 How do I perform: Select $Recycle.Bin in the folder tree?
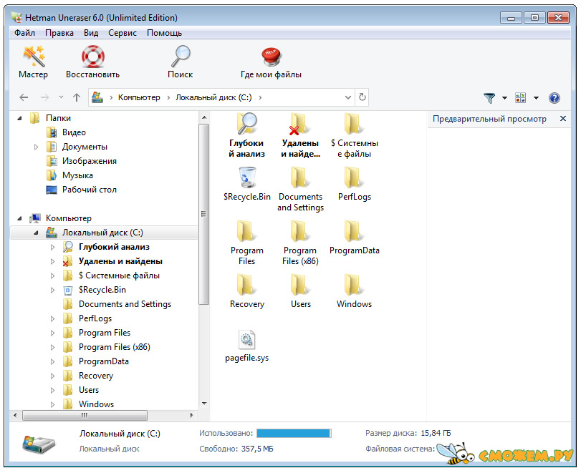102,290
